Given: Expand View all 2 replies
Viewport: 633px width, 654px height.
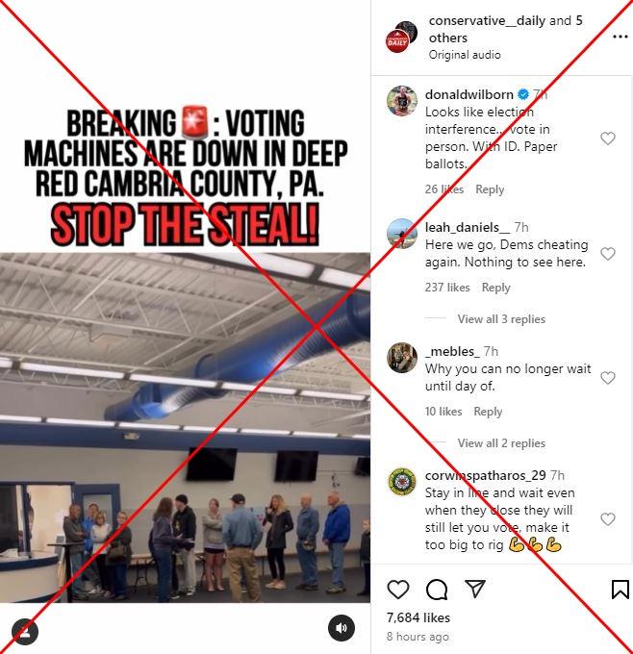Looking at the screenshot, I should 501,443.
